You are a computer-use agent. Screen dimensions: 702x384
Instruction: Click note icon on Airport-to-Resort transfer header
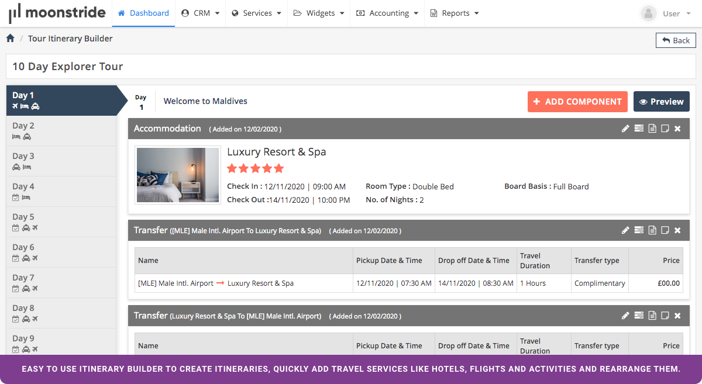(x=665, y=230)
